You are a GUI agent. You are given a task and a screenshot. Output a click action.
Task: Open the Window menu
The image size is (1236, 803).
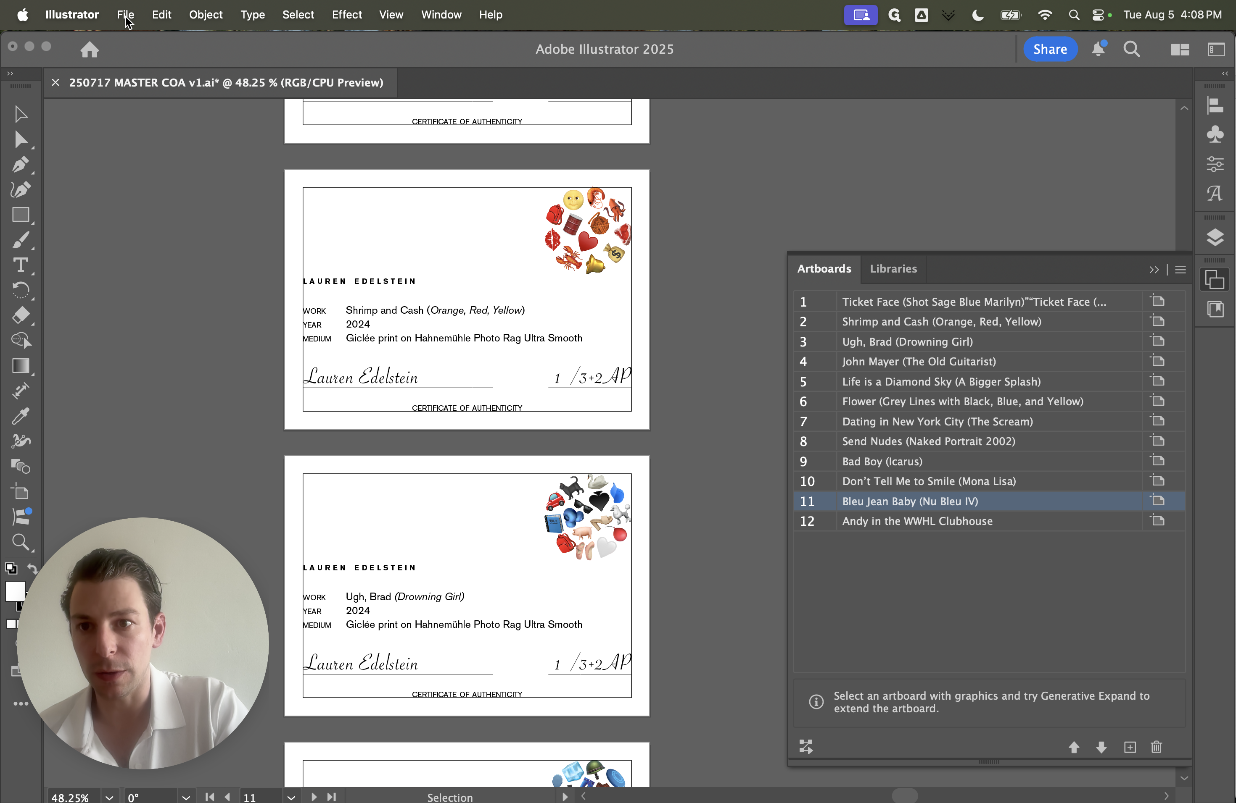[x=441, y=15]
